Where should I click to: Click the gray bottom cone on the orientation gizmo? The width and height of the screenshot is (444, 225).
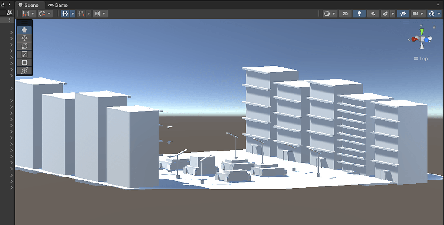pos(422,46)
